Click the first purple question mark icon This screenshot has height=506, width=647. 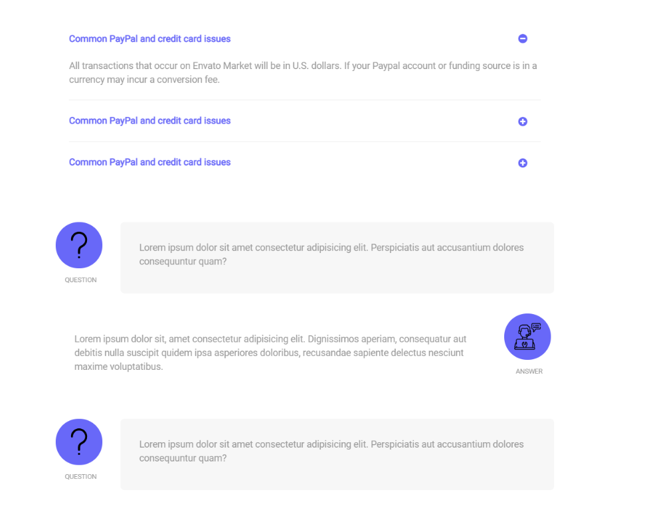[x=79, y=245]
